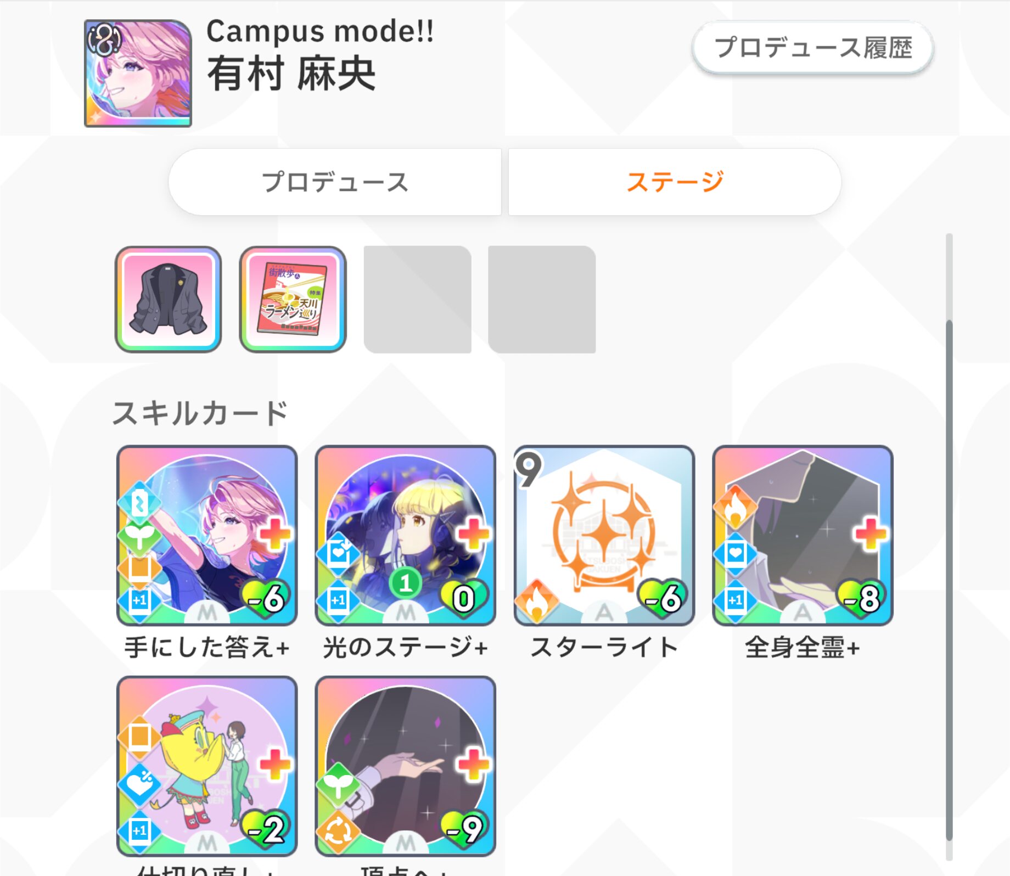This screenshot has width=1010, height=876.
Task: Open the 全身全霊+ skill card
Action: click(x=803, y=535)
